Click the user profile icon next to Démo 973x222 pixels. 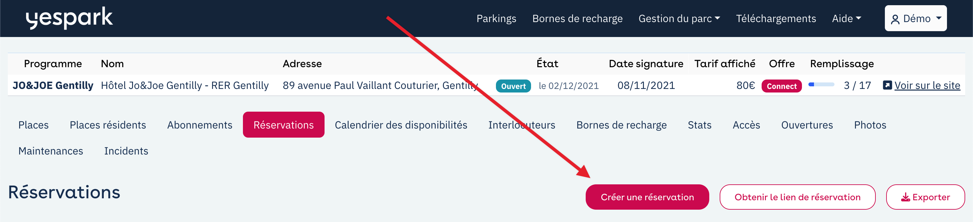(x=895, y=19)
